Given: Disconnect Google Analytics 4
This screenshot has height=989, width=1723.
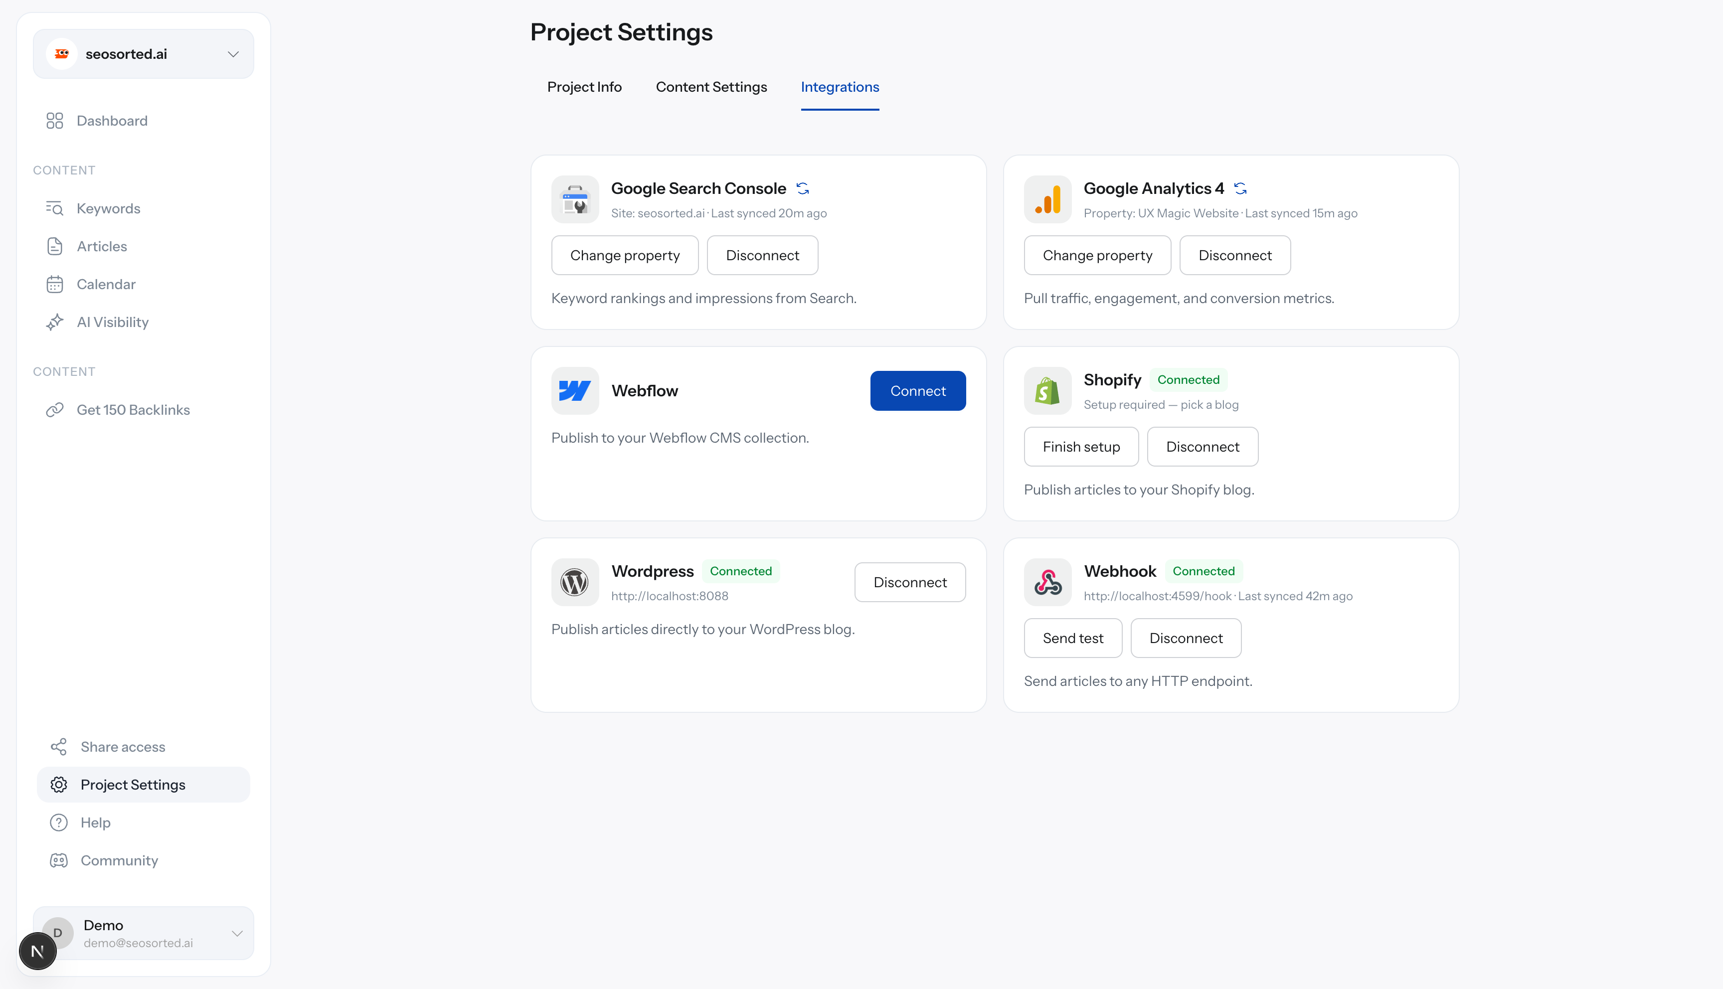Looking at the screenshot, I should click(x=1235, y=255).
